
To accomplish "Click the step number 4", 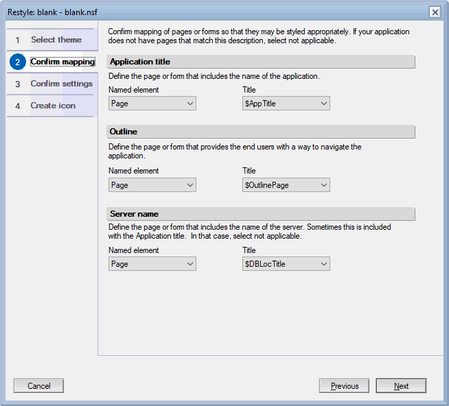I will tap(17, 106).
